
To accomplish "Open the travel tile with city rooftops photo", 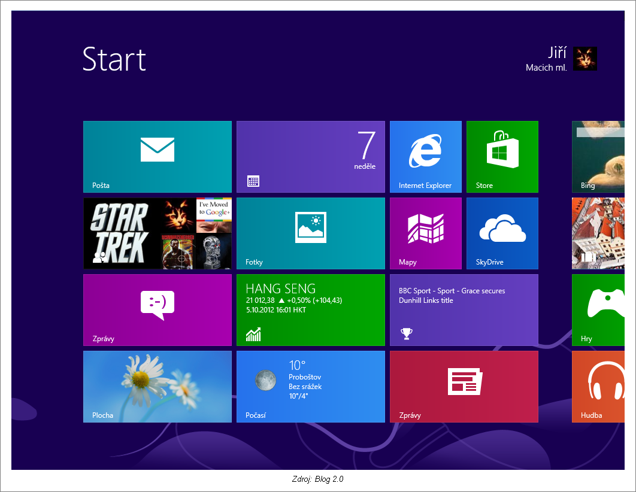I will [x=598, y=233].
